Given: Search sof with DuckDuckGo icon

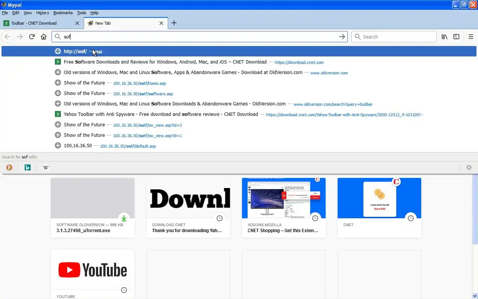Looking at the screenshot, I should coord(9,167).
